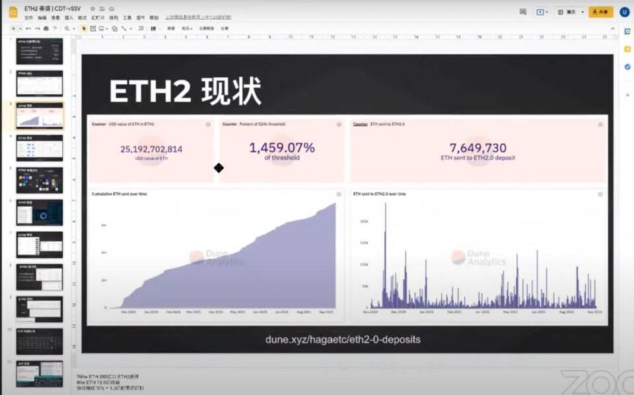Open the 文件 (File) menu
Image resolution: width=634 pixels, height=395 pixels.
coord(28,18)
